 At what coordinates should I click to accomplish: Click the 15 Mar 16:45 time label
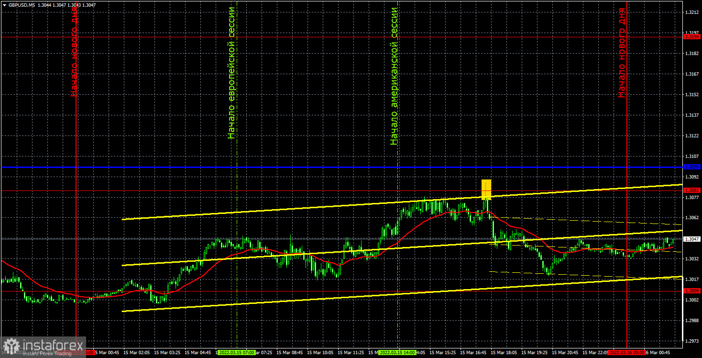pyautogui.click(x=474, y=352)
